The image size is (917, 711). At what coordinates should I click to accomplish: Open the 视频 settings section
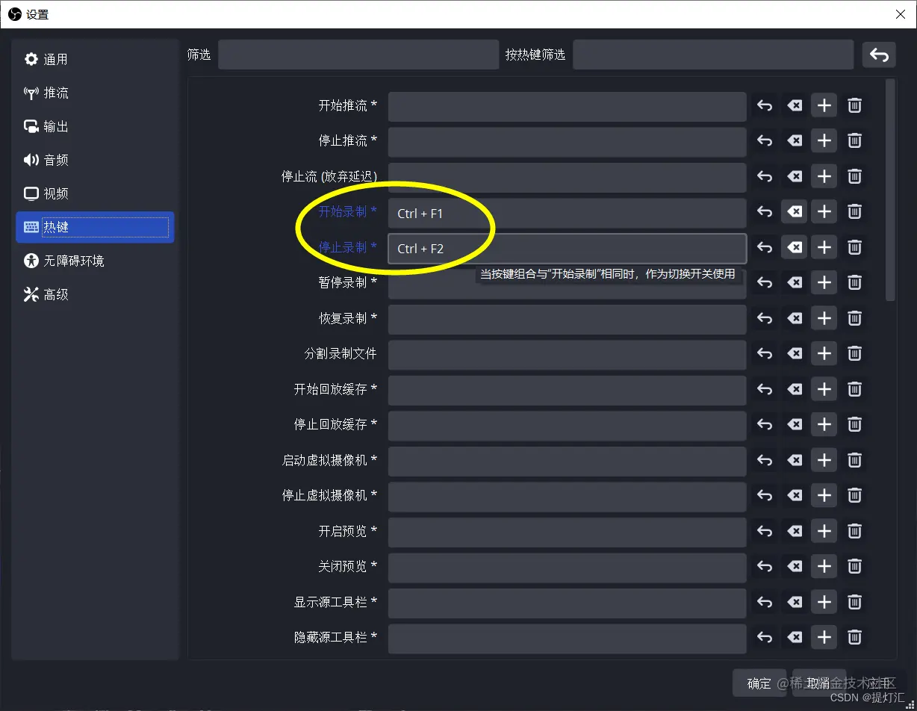pyautogui.click(x=95, y=193)
